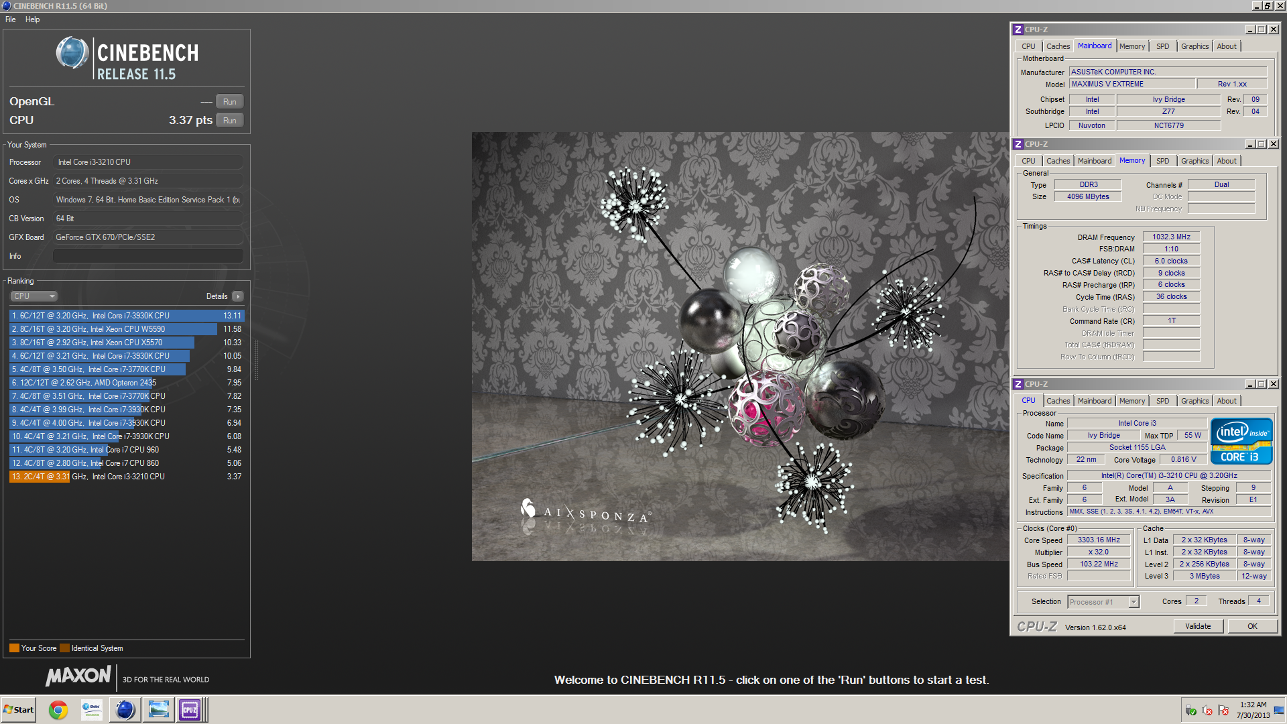Click the panel splitter grip handle
This screenshot has height=724, width=1287.
(256, 359)
